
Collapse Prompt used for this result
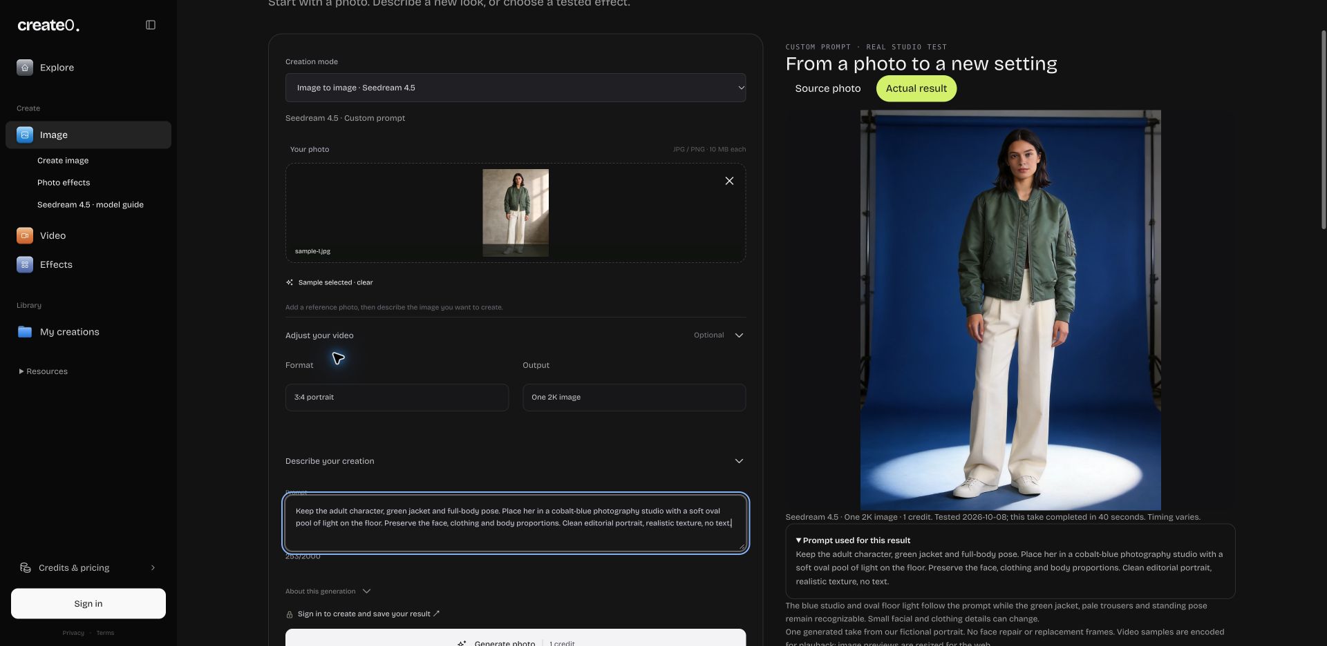(x=853, y=540)
